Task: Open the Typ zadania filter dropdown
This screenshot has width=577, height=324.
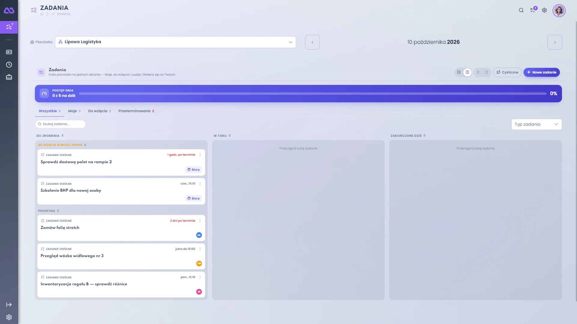Action: (x=536, y=124)
